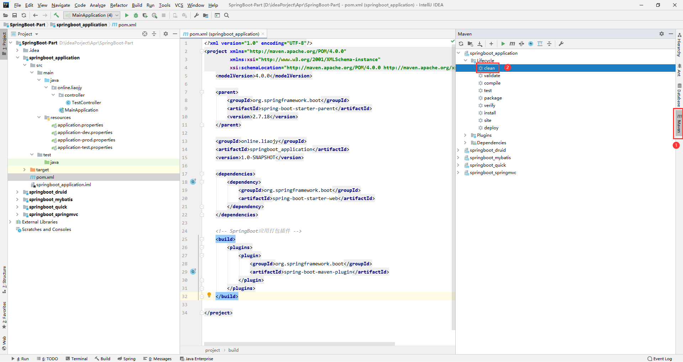Debug MainApplication with the bug icon
Screen dimensions: 683x362
tap(136, 15)
